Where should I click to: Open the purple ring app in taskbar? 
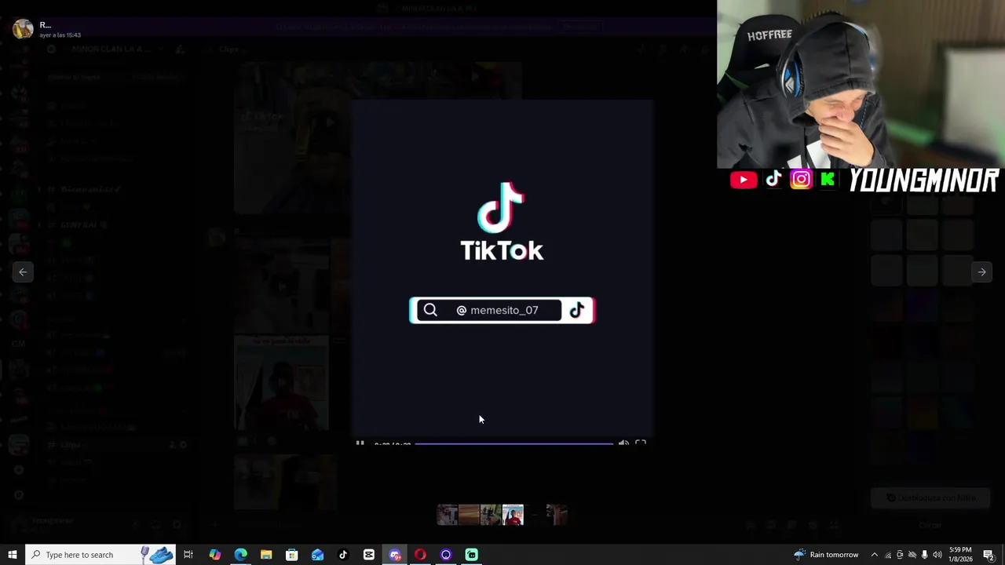tap(446, 555)
